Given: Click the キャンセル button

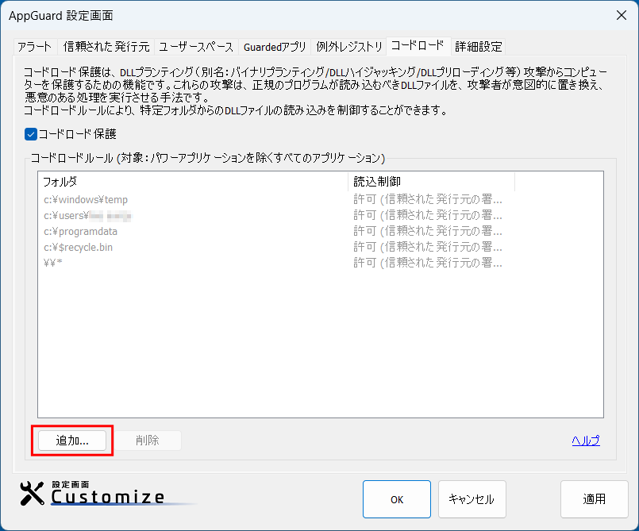Looking at the screenshot, I should click(x=472, y=499).
